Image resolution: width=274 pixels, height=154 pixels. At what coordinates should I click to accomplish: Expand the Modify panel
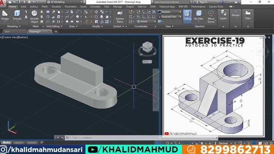pyautogui.click(x=97, y=27)
